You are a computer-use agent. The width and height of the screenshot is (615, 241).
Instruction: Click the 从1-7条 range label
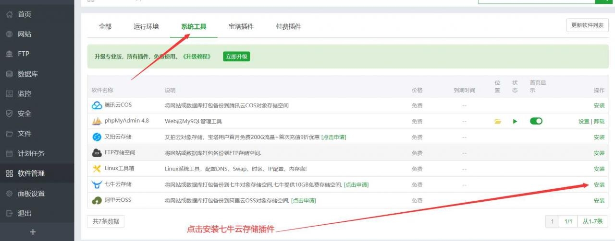pos(592,221)
